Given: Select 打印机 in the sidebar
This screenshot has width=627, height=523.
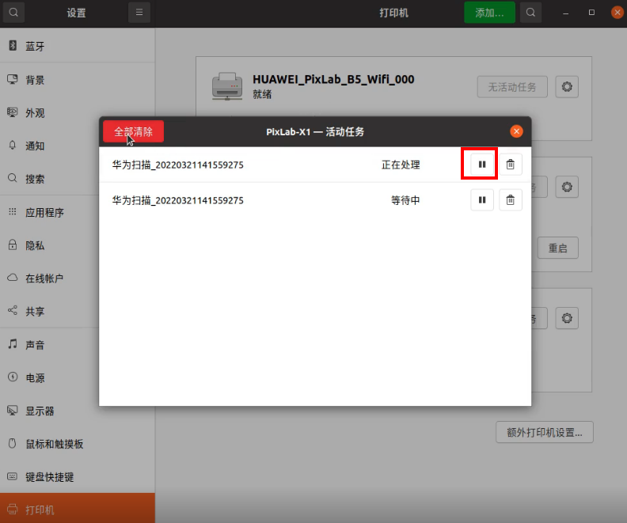Looking at the screenshot, I should [x=77, y=508].
